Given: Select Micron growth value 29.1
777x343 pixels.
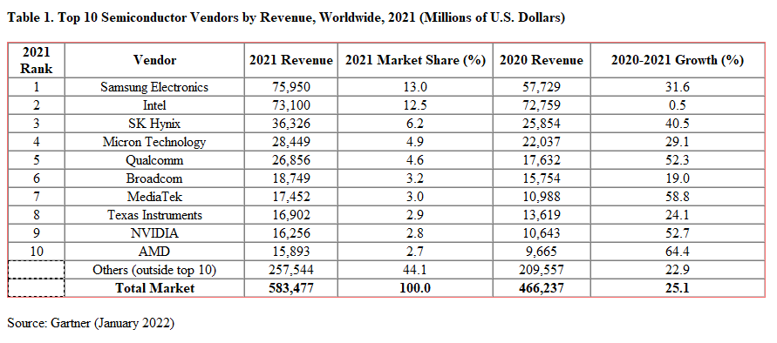Looking at the screenshot, I should 678,142.
